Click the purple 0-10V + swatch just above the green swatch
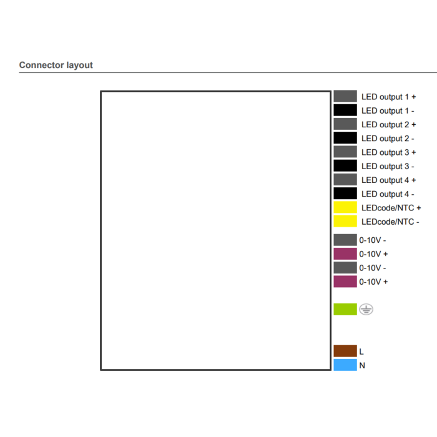 pos(345,282)
